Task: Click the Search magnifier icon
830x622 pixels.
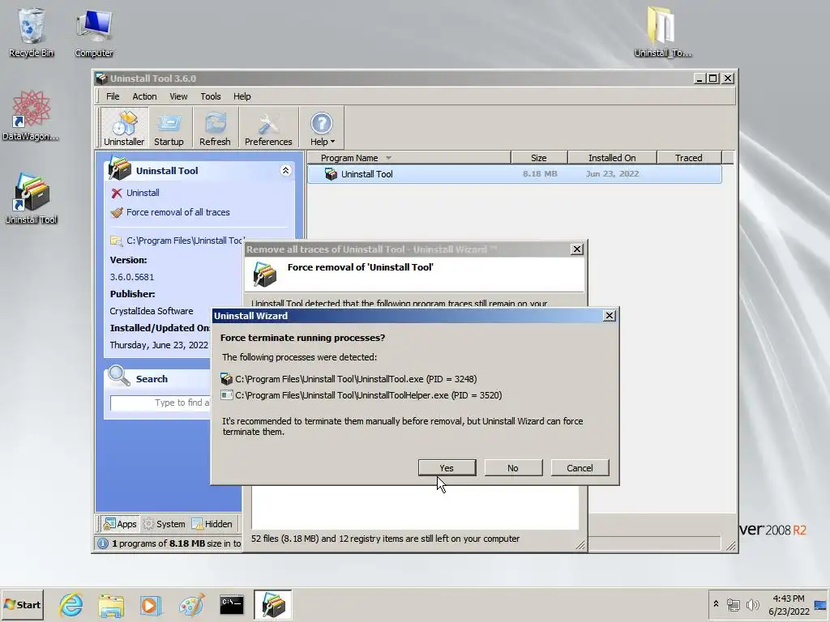Action: 118,376
